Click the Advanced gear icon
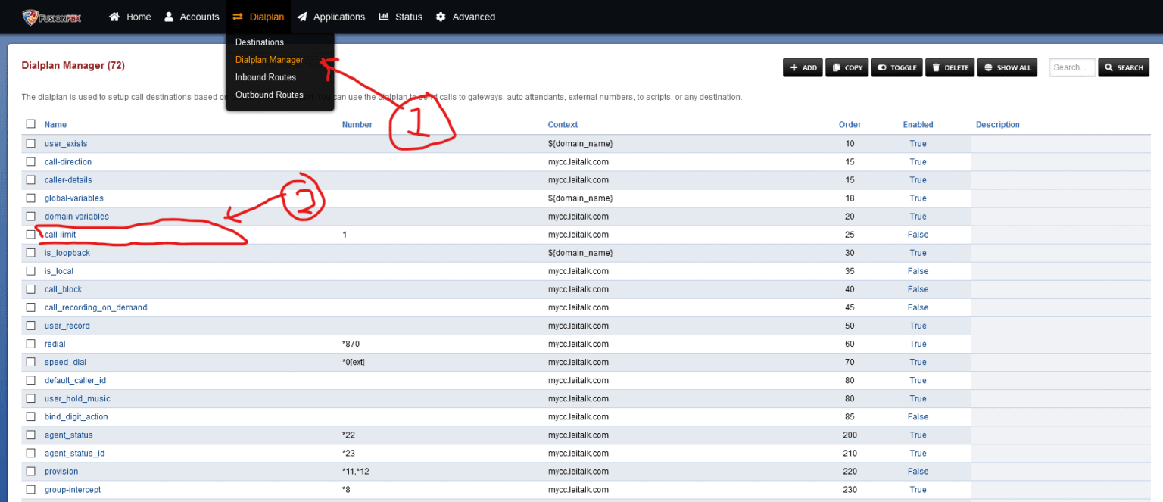This screenshot has width=1163, height=502. click(x=441, y=17)
